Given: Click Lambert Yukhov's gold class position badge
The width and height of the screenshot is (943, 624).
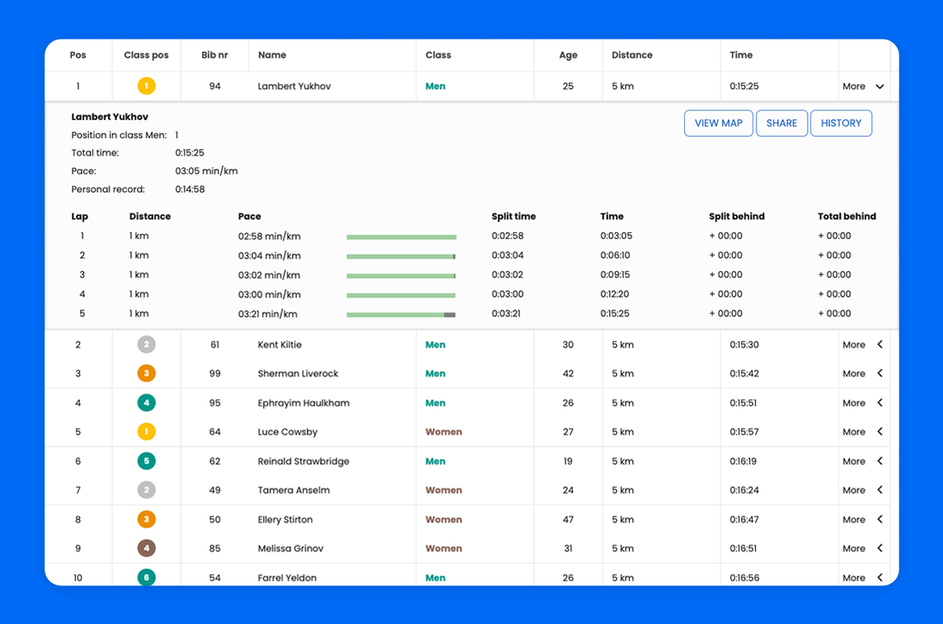Looking at the screenshot, I should pos(146,86).
